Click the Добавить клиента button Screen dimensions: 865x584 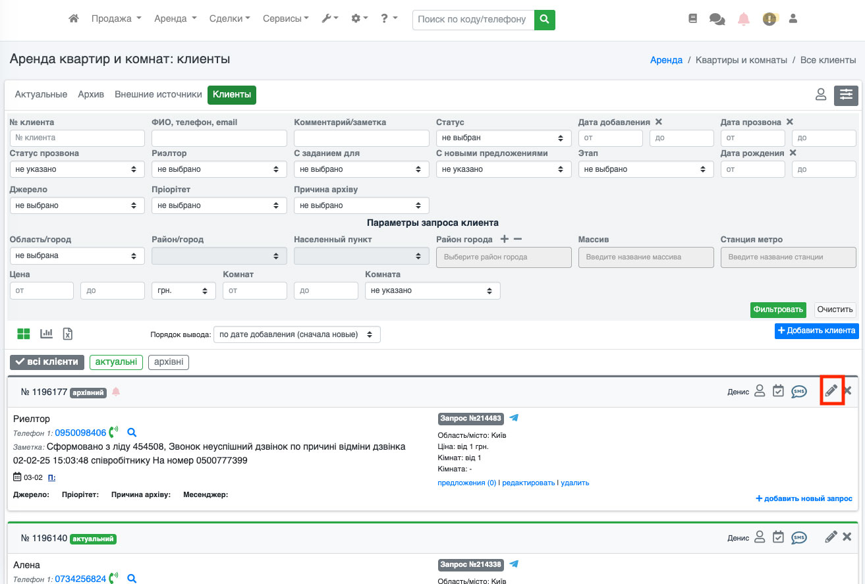pos(816,331)
